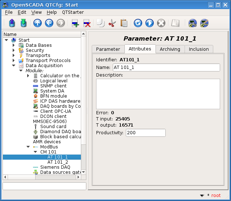Switch to the Parameter tab
This screenshot has height=201, width=231.
(108, 49)
